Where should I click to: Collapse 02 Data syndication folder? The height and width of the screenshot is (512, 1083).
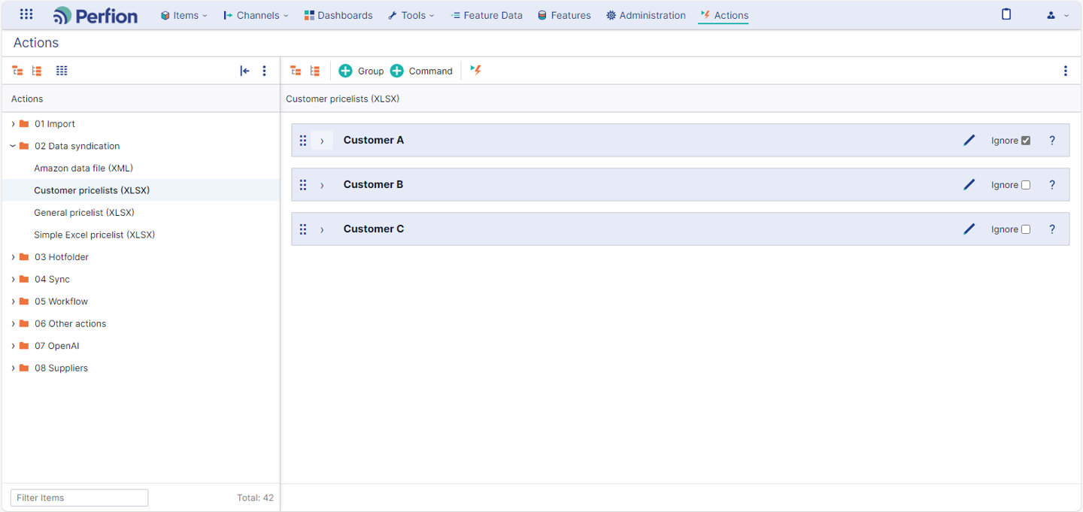(x=14, y=146)
